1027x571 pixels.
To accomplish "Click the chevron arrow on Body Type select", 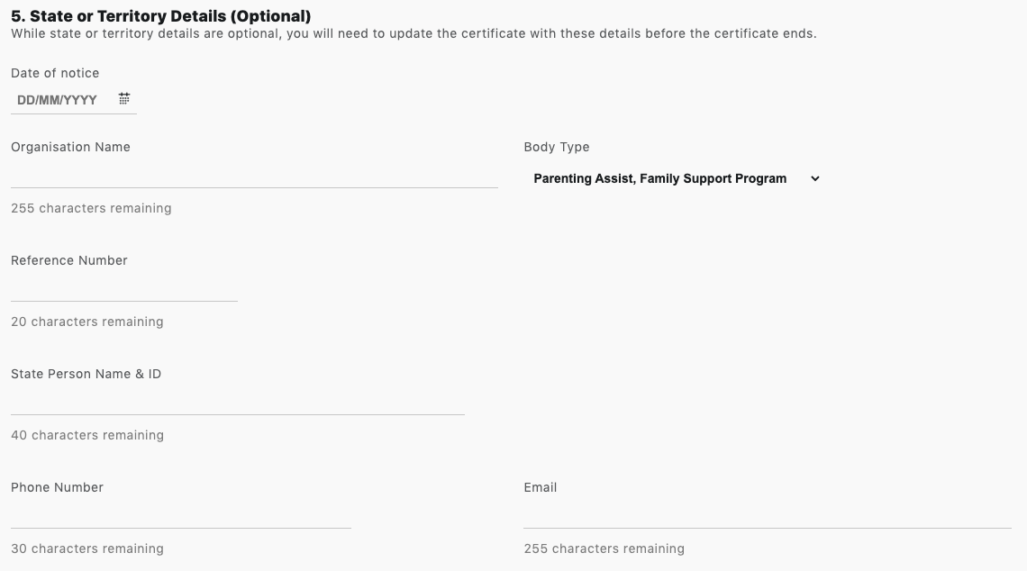I will click(814, 178).
